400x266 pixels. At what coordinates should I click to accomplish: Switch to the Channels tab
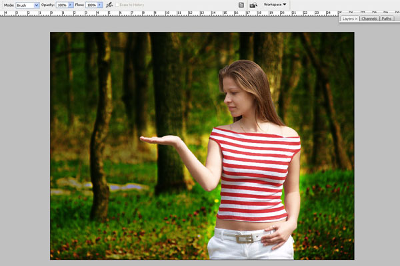[x=369, y=19]
